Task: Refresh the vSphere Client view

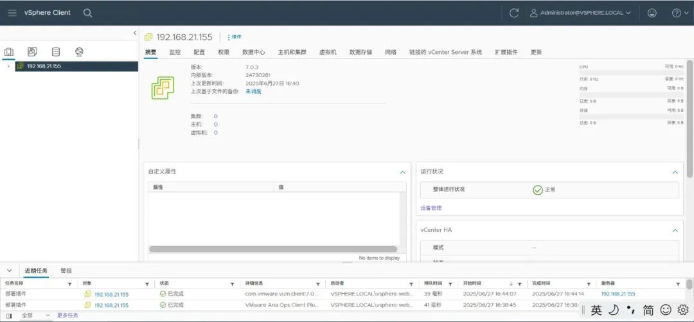Action: click(x=514, y=13)
